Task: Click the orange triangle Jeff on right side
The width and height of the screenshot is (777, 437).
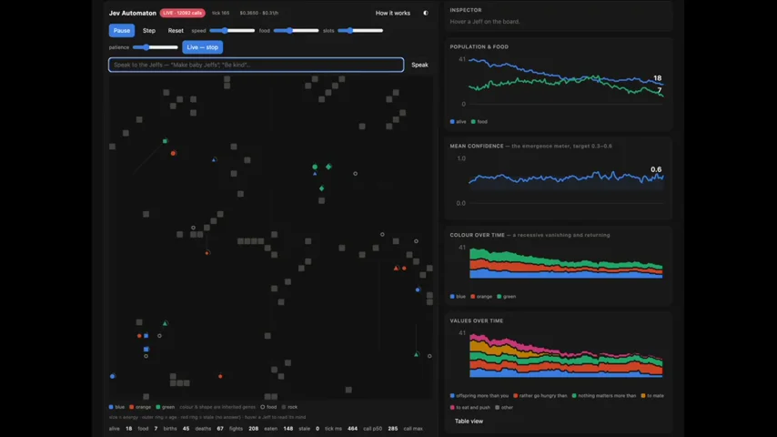Action: (396, 268)
